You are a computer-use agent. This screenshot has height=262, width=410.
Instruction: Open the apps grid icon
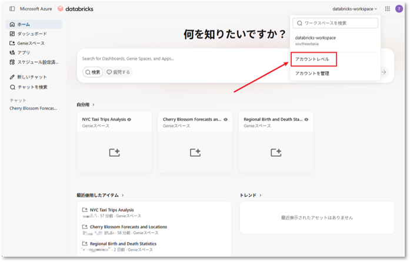387,9
